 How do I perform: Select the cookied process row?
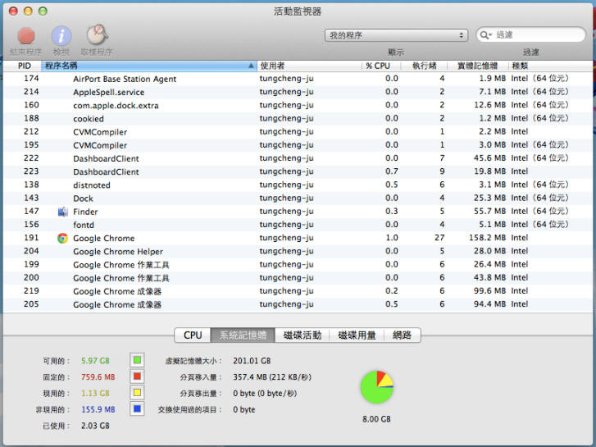(x=298, y=119)
